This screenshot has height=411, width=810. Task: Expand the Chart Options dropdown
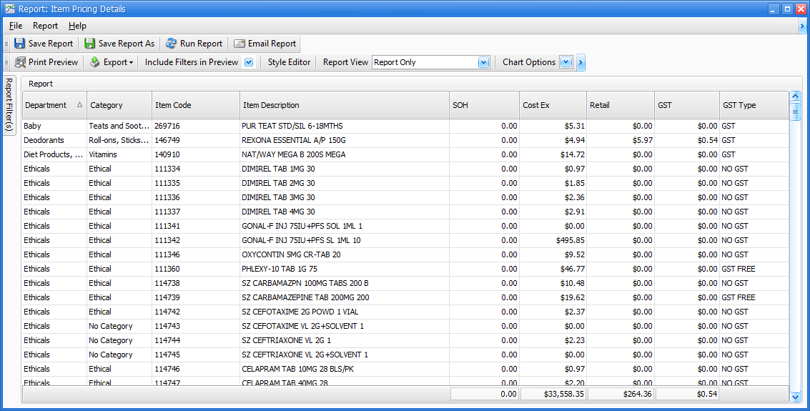[x=566, y=62]
